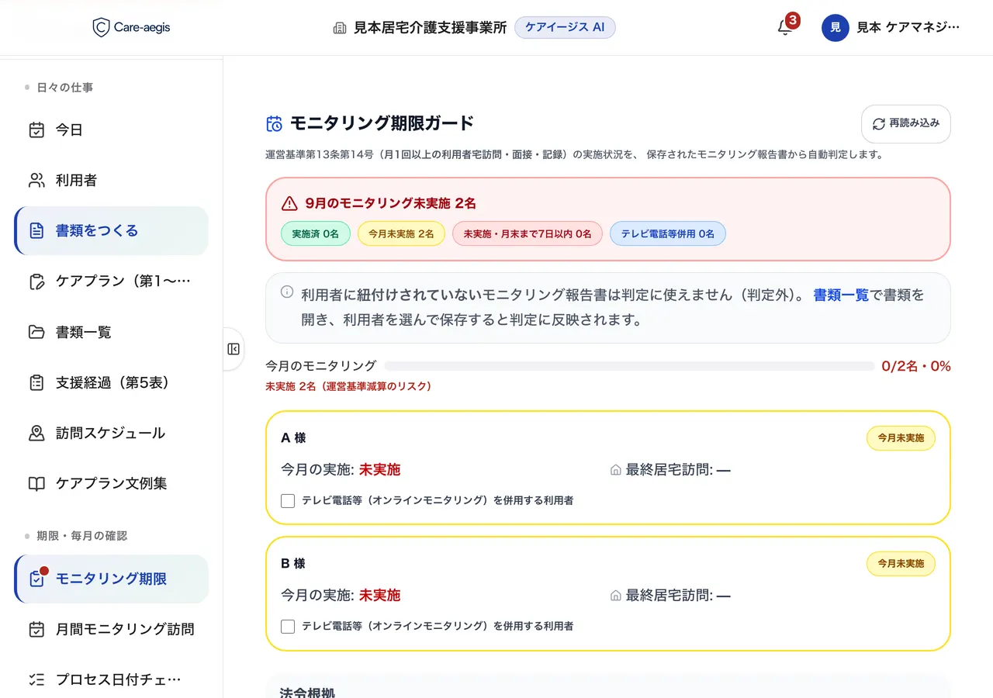Click the 0/2名・0% progress text
This screenshot has width=993, height=698.
[x=916, y=366]
